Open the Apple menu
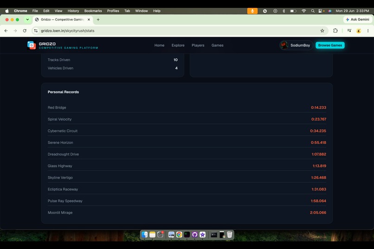The height and width of the screenshot is (249, 374). (x=7, y=11)
